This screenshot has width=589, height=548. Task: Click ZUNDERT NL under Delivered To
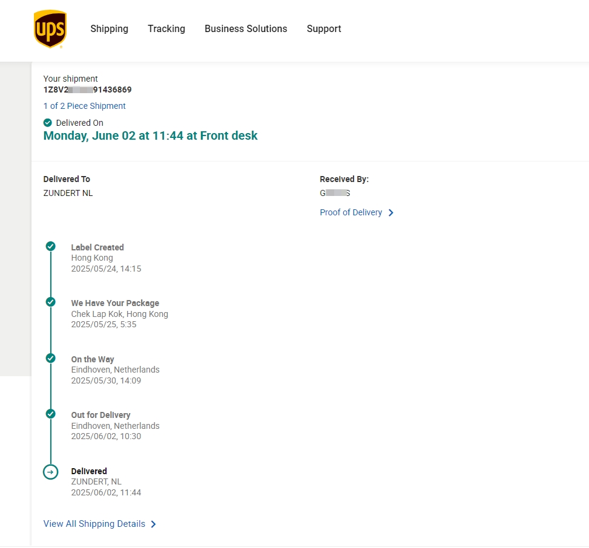(x=68, y=193)
